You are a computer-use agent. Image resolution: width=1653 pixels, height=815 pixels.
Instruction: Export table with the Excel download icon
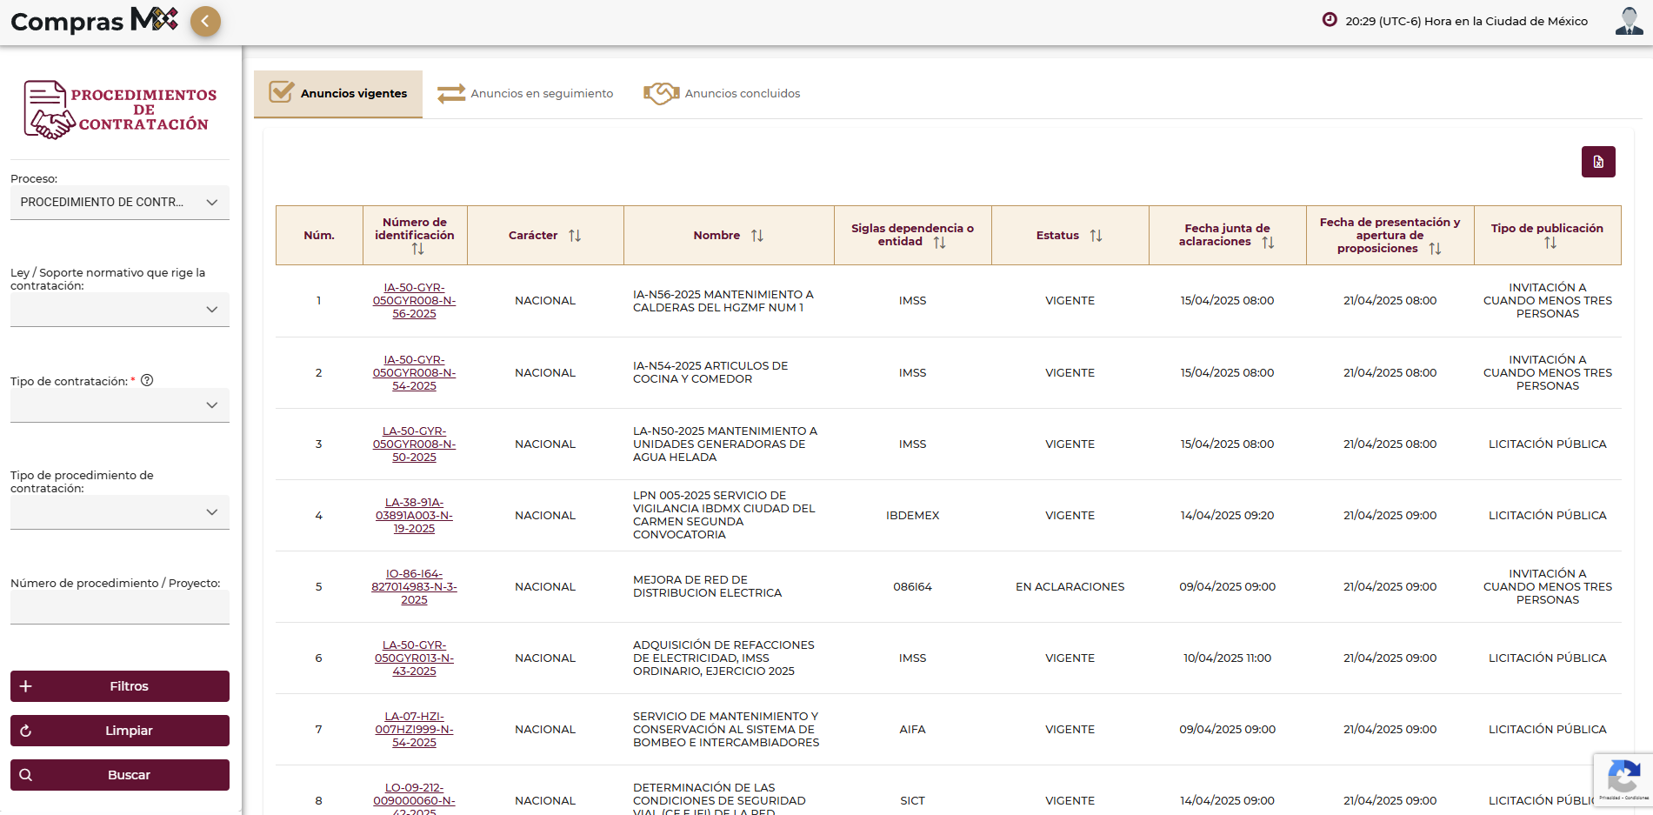1598,162
